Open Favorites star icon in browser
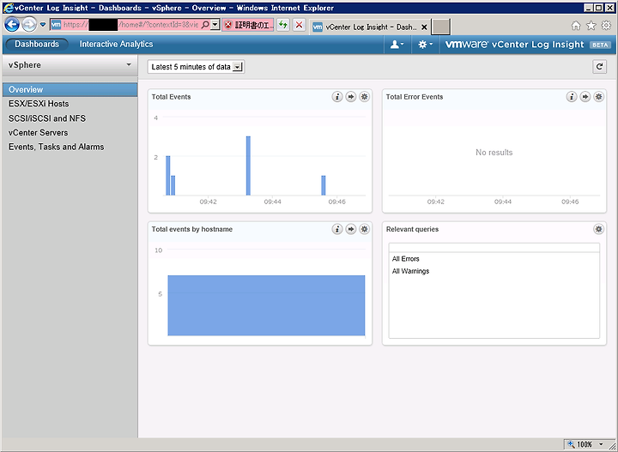 (591, 26)
